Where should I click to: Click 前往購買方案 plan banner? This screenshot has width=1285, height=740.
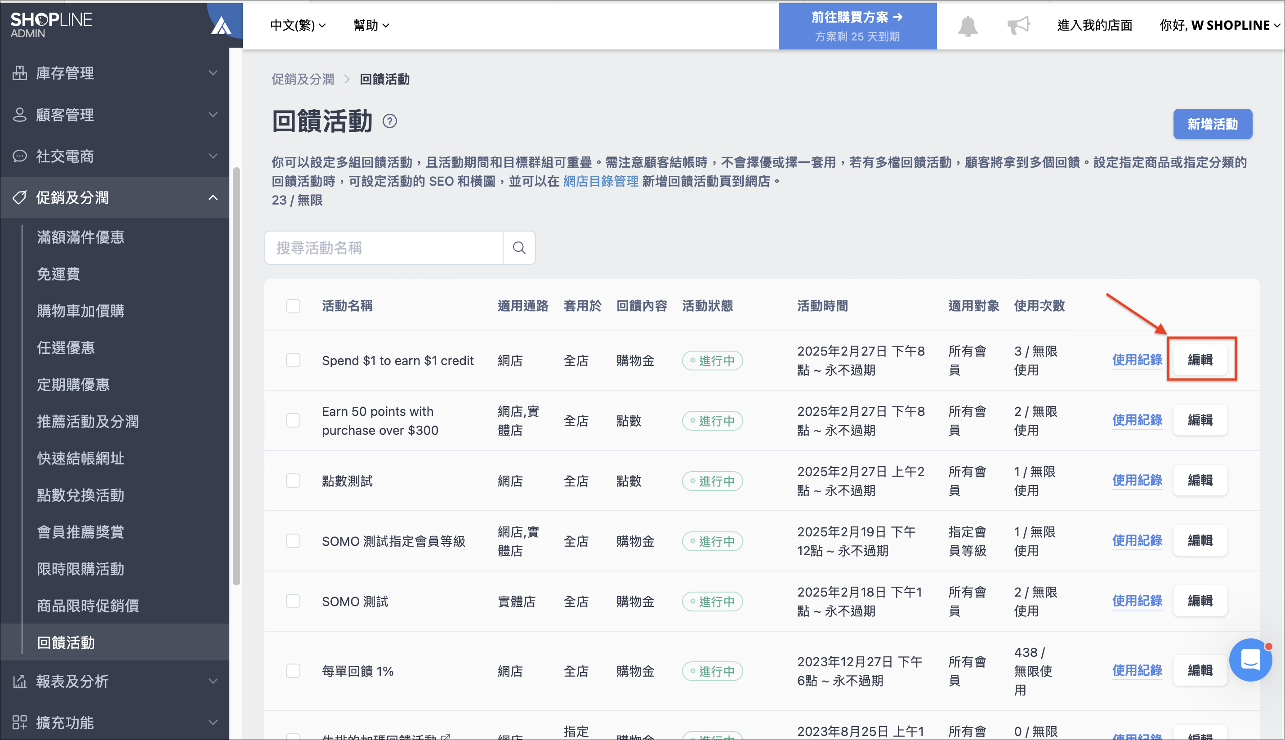click(857, 26)
